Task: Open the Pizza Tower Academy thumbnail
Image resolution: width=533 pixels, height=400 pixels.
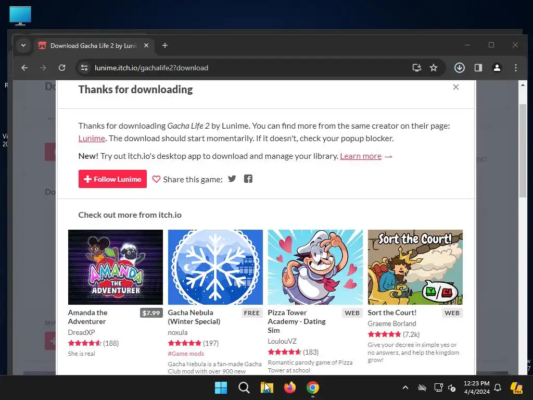Action: tap(315, 267)
